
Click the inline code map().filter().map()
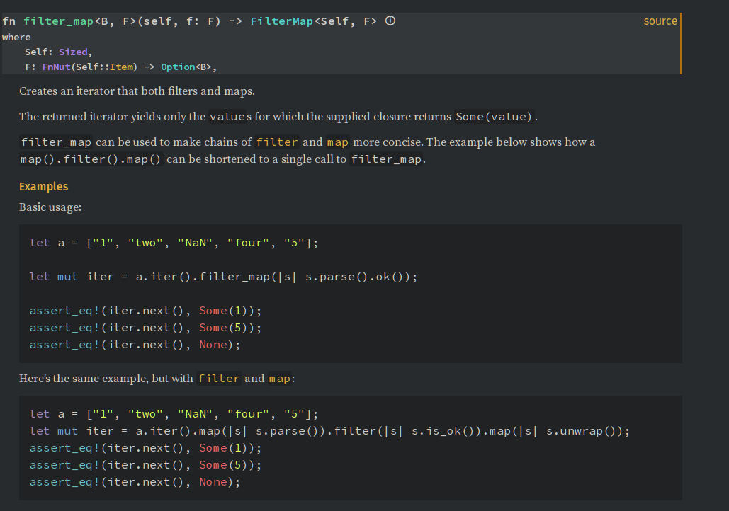pos(91,159)
